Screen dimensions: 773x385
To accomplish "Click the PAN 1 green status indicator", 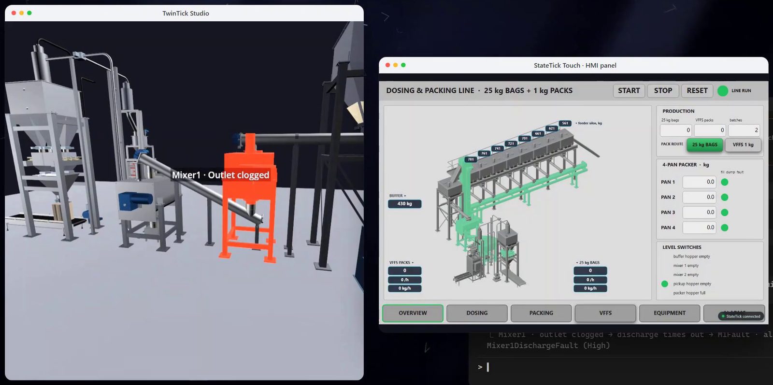I will point(725,182).
